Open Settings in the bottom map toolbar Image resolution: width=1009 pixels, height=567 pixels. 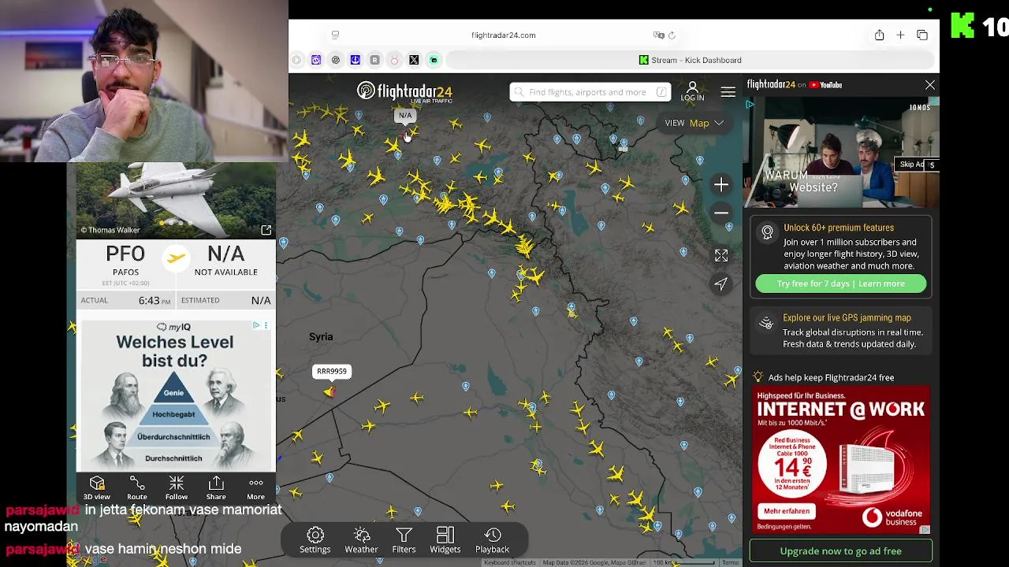(315, 540)
